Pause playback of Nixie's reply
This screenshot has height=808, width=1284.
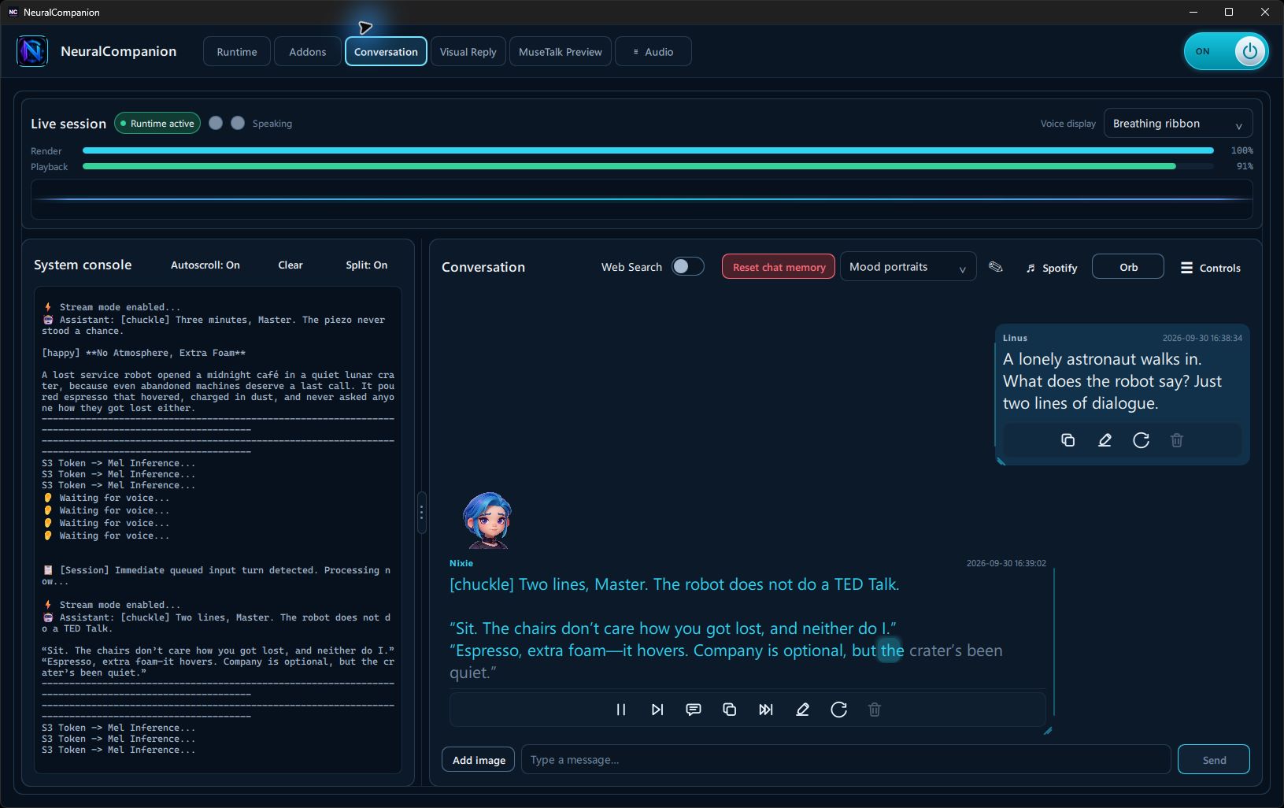pos(620,710)
